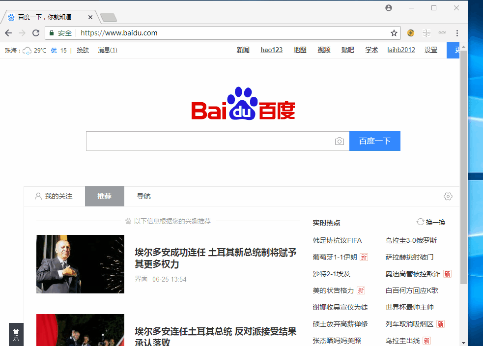This screenshot has width=483, height=346.
Task: Select the 推荐 tab
Action: [105, 196]
